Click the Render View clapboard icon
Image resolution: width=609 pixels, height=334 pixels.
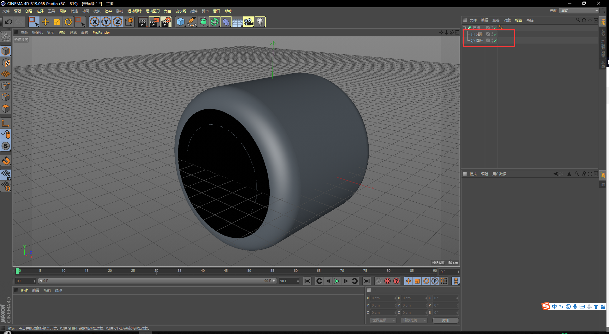[143, 22]
